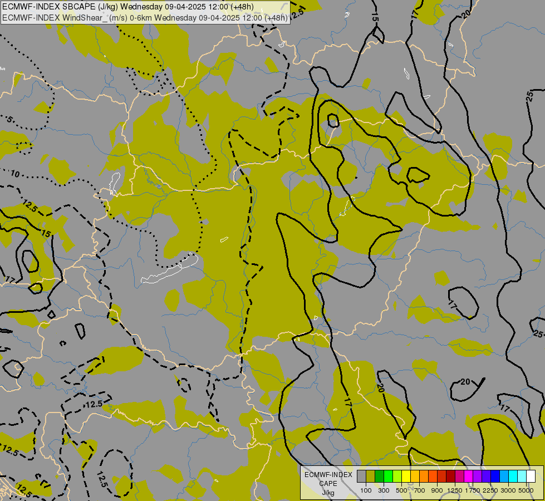This screenshot has width=545, height=501.
Task: Click the gray swatch in the CAPE legend
Action: [362, 477]
